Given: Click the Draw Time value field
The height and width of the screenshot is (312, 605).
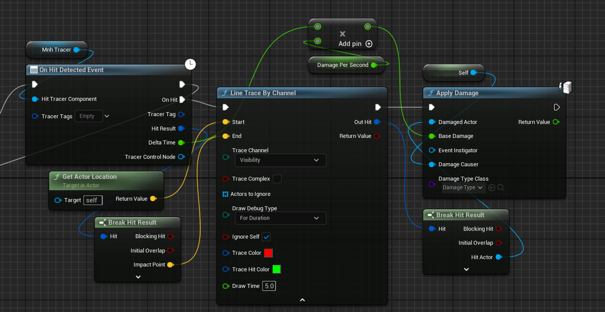Looking at the screenshot, I should (269, 286).
